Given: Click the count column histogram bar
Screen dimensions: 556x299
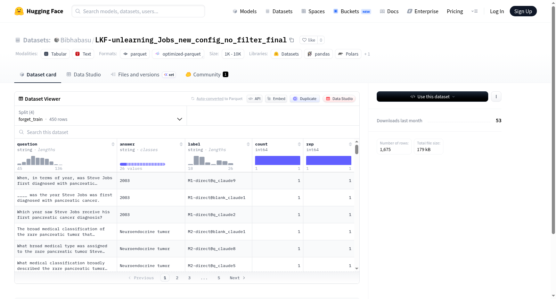Looking at the screenshot, I should [x=278, y=160].
